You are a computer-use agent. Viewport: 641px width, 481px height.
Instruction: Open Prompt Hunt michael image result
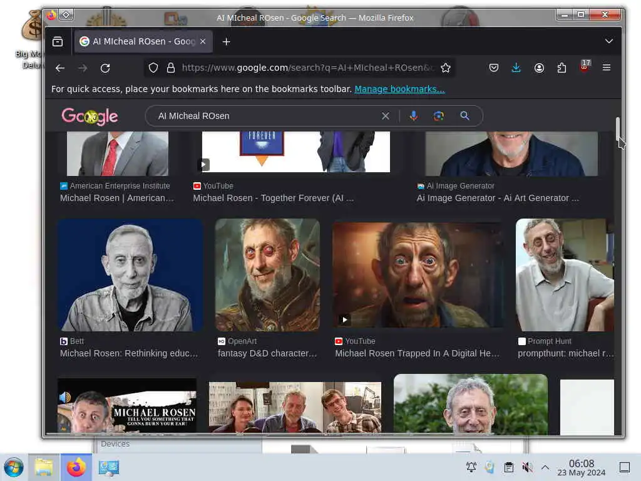point(565,275)
